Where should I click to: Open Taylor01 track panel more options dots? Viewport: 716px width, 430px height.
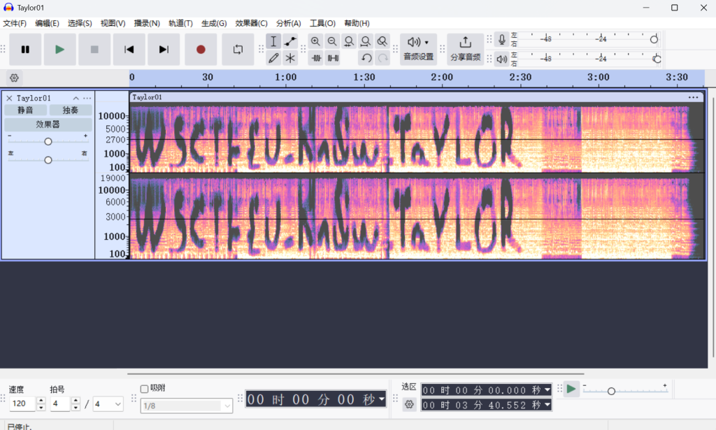pos(87,98)
